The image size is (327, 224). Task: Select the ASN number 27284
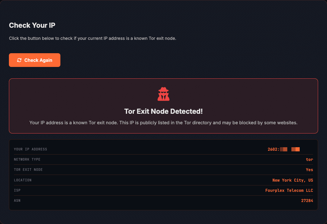point(307,200)
